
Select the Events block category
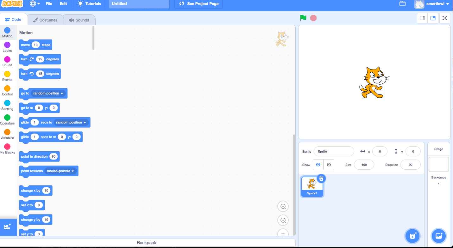click(x=7, y=76)
